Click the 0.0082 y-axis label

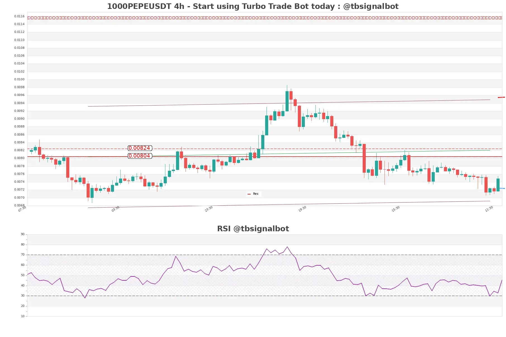coord(19,150)
